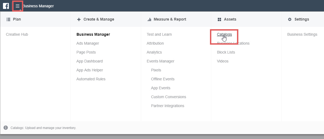Open App Ads Helper
This screenshot has width=324, height=139.
point(90,70)
